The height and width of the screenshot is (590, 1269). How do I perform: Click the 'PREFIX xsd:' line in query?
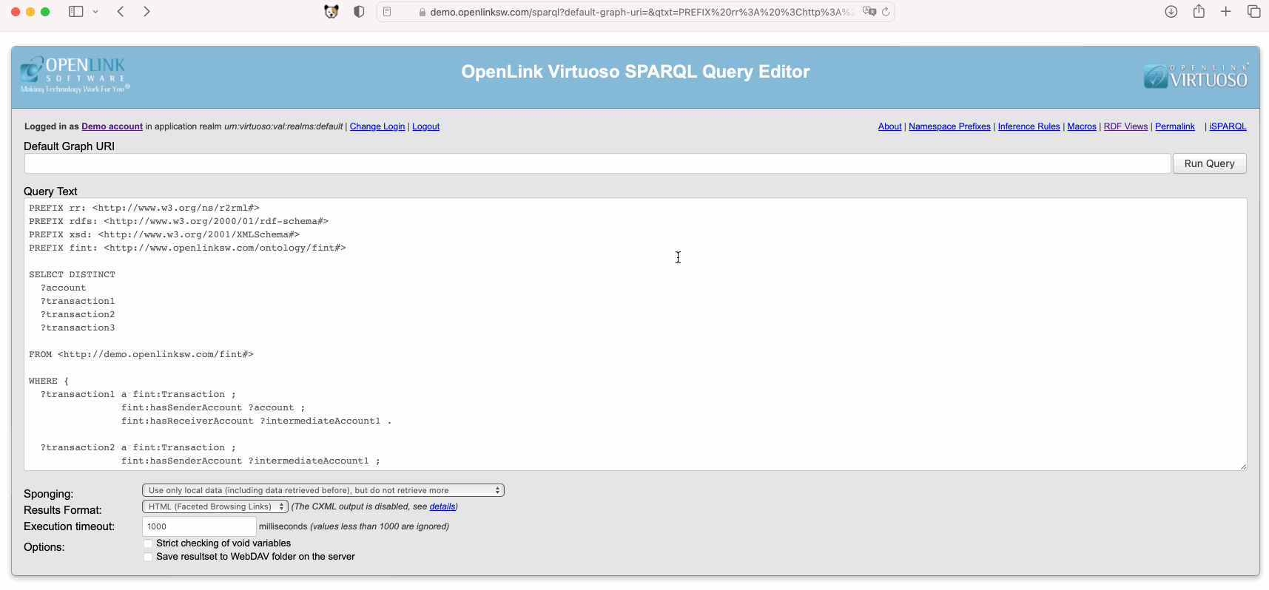164,234
